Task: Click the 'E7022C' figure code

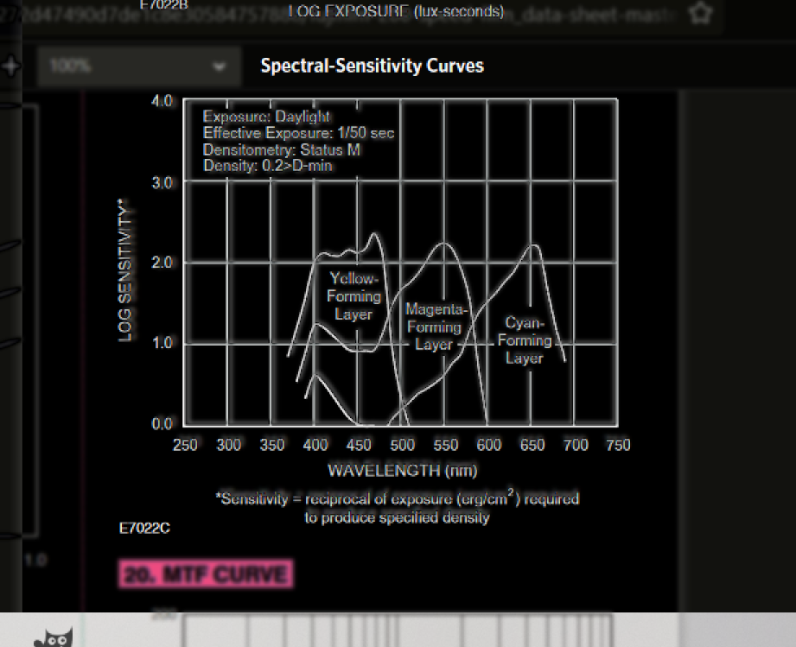Action: click(x=144, y=528)
